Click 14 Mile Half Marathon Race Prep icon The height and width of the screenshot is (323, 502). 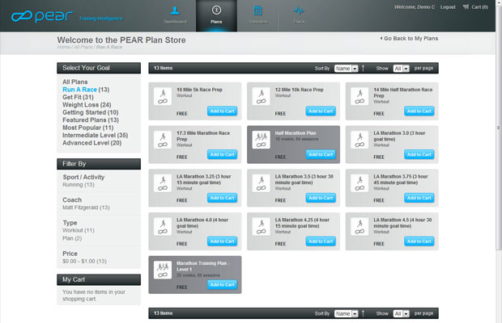click(x=359, y=96)
